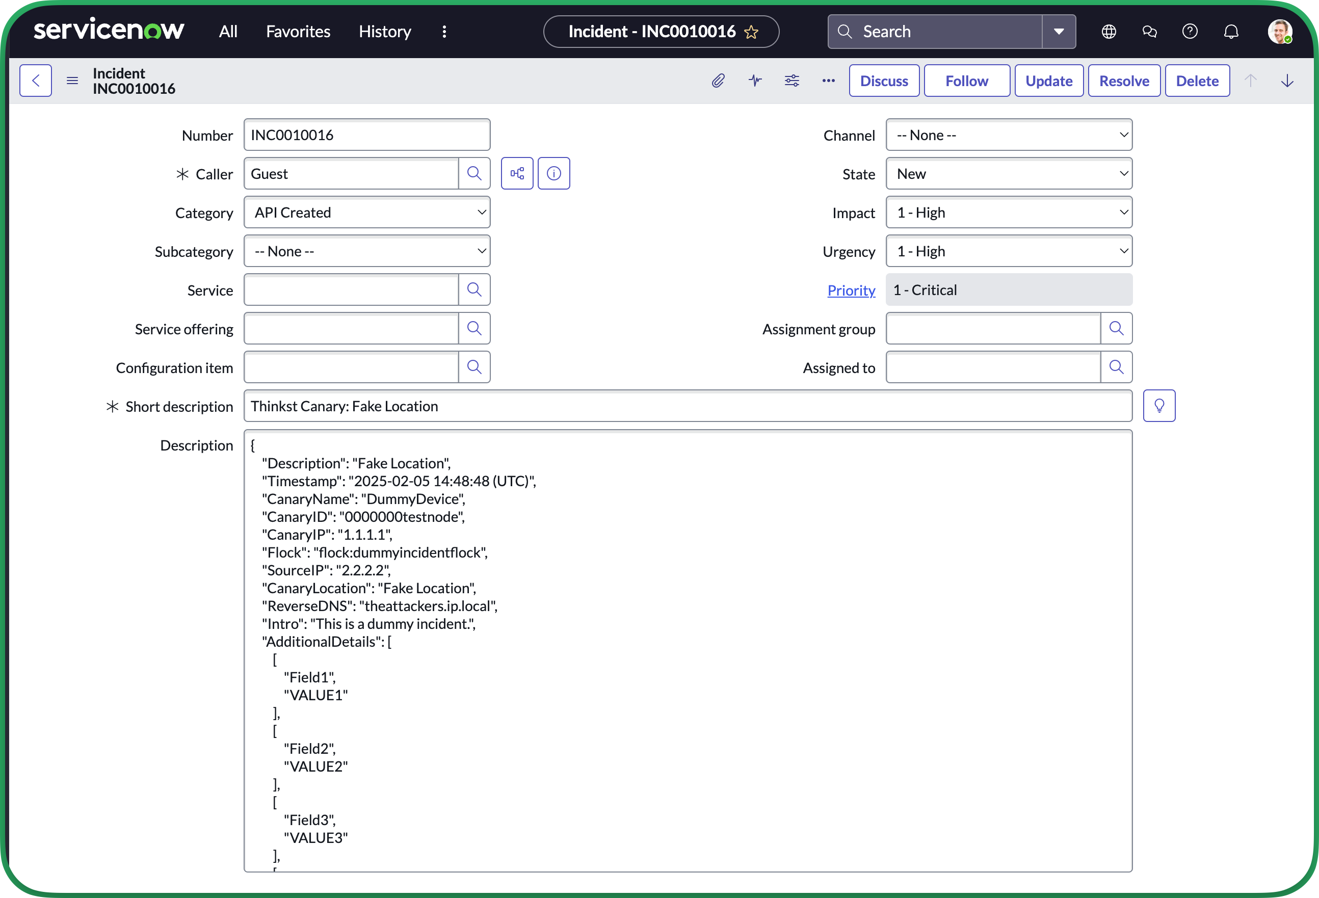Click the Configuration item lookup icon
1319x898 pixels.
coord(474,367)
